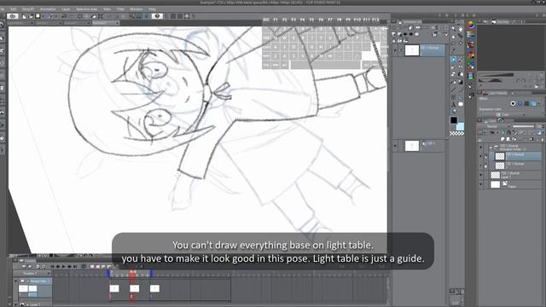Open the Color Set palette icon
This screenshot has height=307, width=546.
pyautogui.click(x=471, y=44)
